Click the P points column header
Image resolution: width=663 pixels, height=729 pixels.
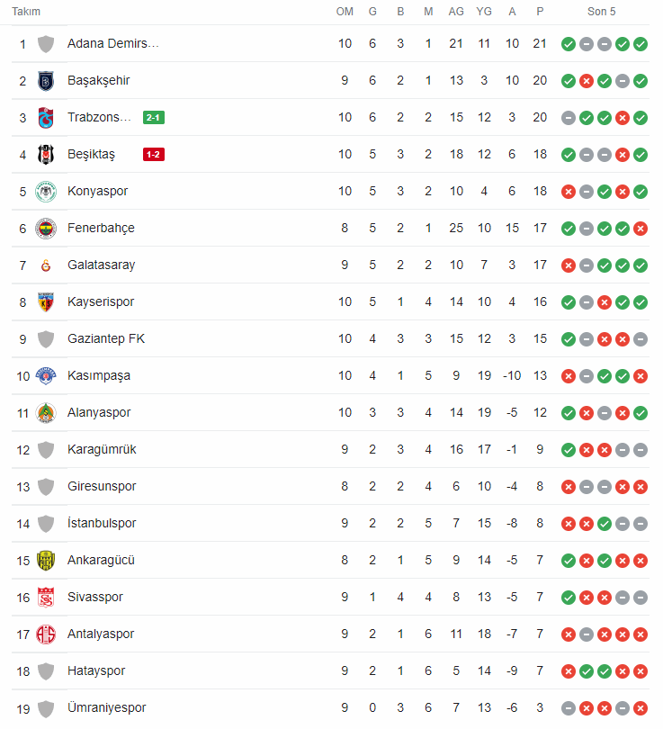pos(540,12)
